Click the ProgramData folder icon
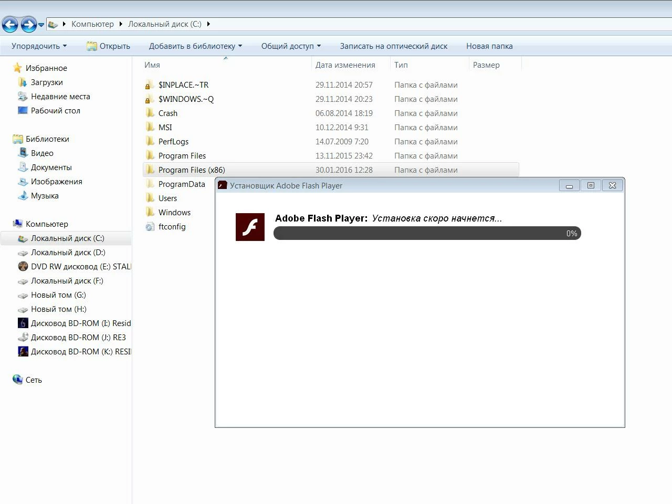Viewport: 672px width, 504px height. tap(150, 184)
